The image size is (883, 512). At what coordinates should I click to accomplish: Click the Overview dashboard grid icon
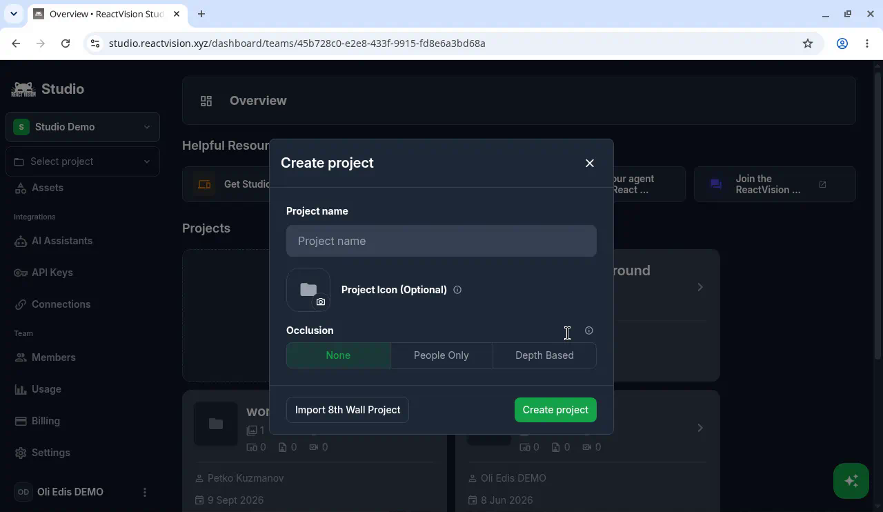pyautogui.click(x=206, y=101)
